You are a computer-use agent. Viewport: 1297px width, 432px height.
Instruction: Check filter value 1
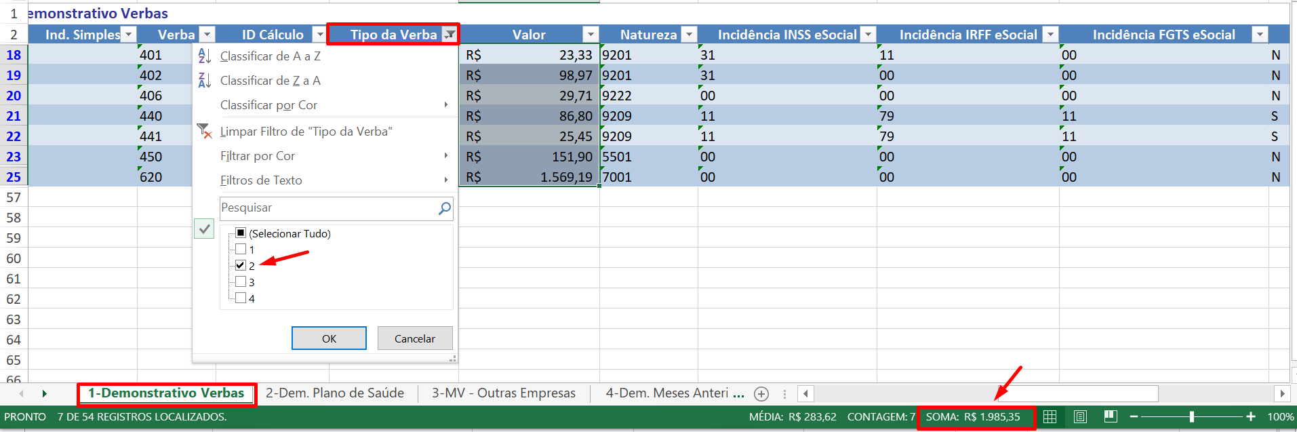pyautogui.click(x=241, y=250)
